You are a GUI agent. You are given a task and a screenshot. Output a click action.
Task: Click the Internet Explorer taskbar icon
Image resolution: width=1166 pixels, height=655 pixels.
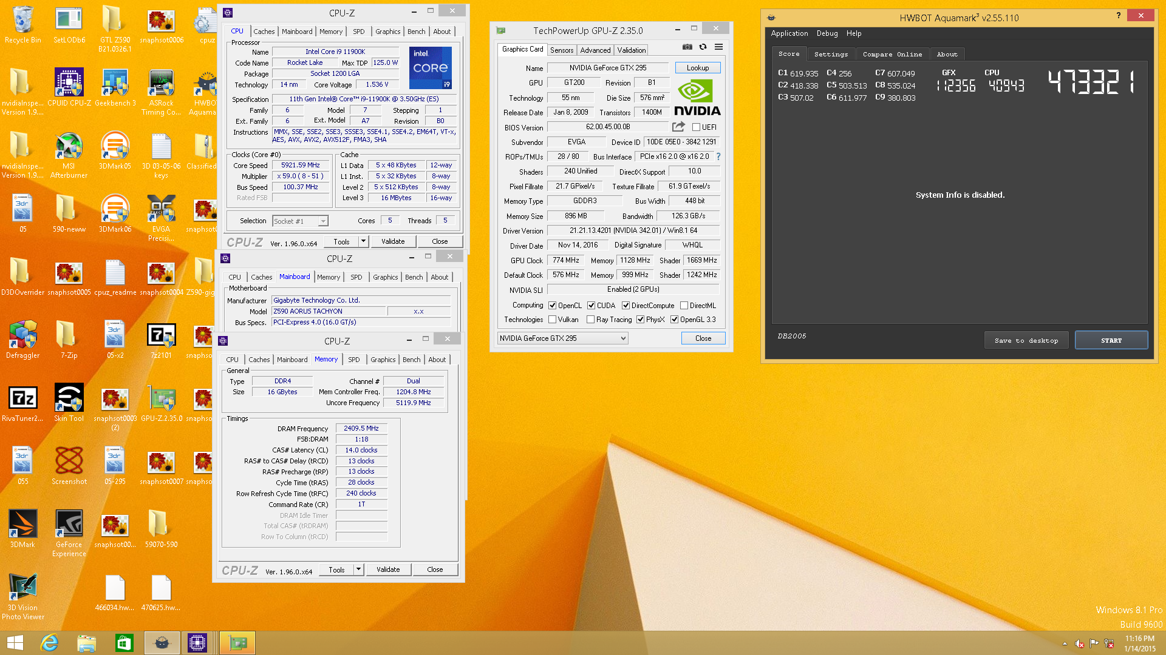click(x=49, y=643)
